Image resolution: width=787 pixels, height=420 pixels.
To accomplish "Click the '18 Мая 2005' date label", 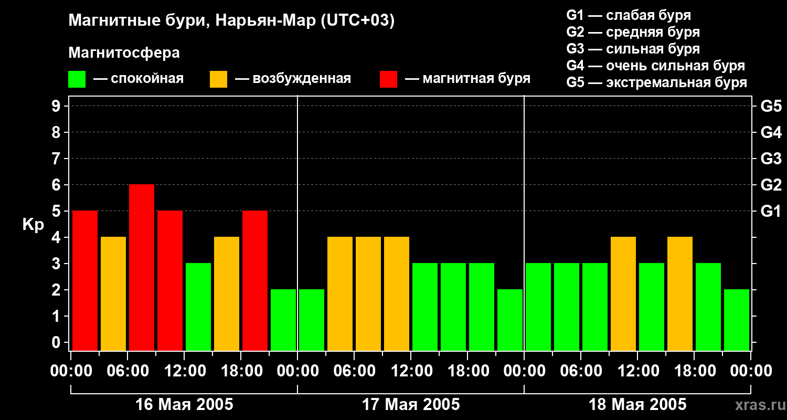I will pos(637,405).
